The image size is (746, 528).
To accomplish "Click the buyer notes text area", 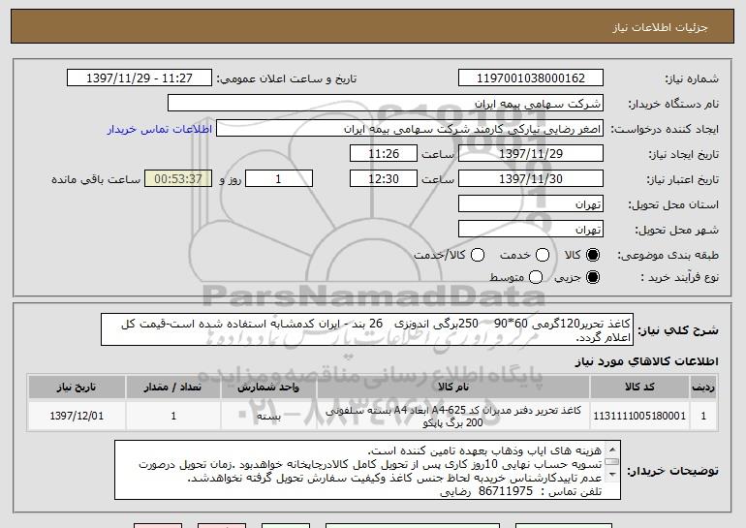I will click(367, 470).
